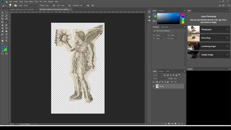This screenshot has height=130, width=231.
Task: Toggle lock image pixels
Action: [x=160, y=82]
